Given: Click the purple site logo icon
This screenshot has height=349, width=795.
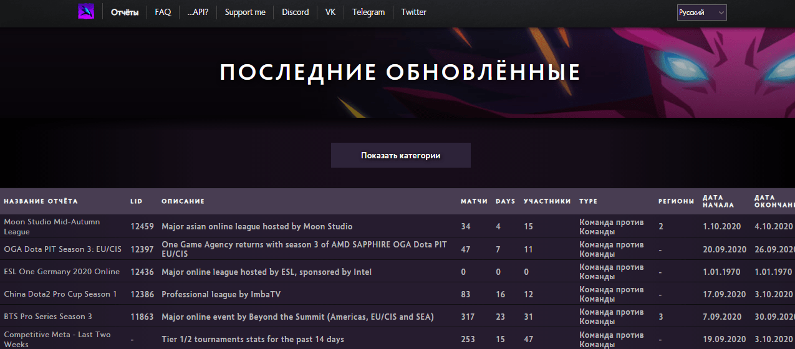Looking at the screenshot, I should (85, 12).
